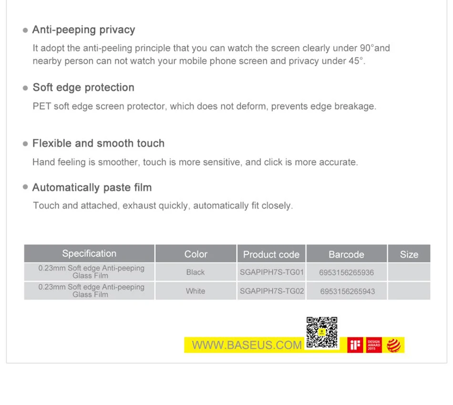Click the Design Award 2015 badge

pos(374,345)
